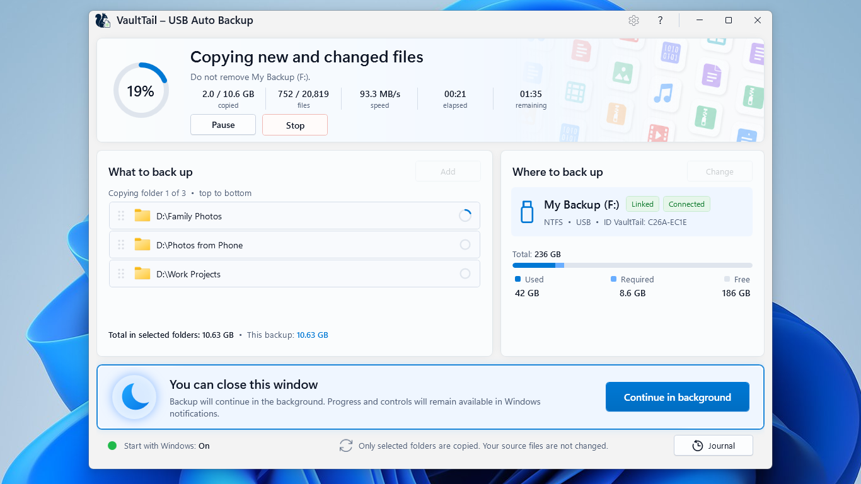Click the 186 GB Free value
Screen dimensions: 861x484
pyautogui.click(x=736, y=293)
